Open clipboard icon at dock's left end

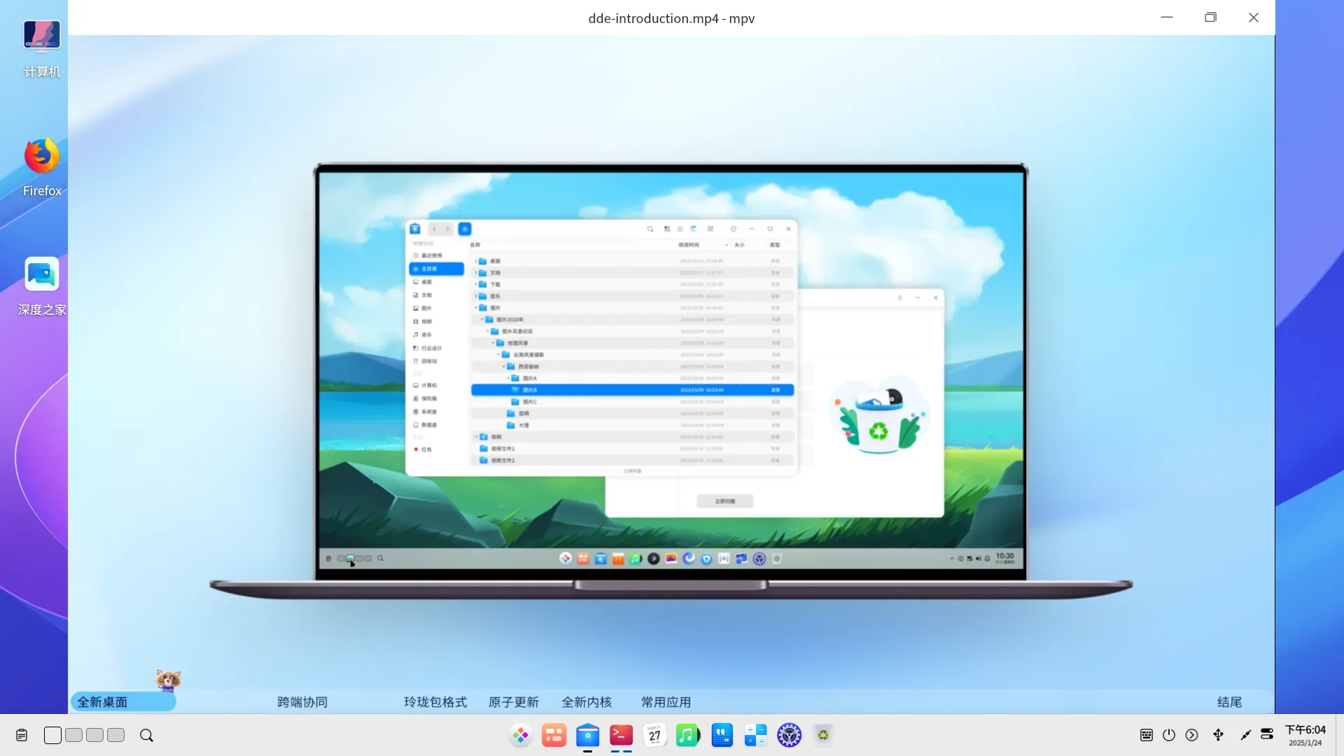22,735
